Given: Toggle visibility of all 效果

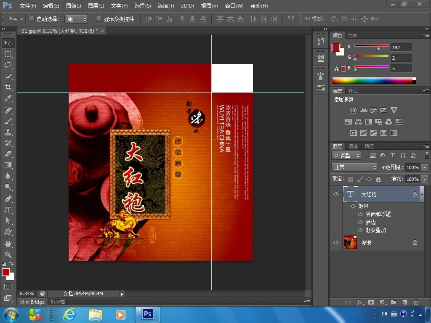Looking at the screenshot, I should (x=353, y=206).
